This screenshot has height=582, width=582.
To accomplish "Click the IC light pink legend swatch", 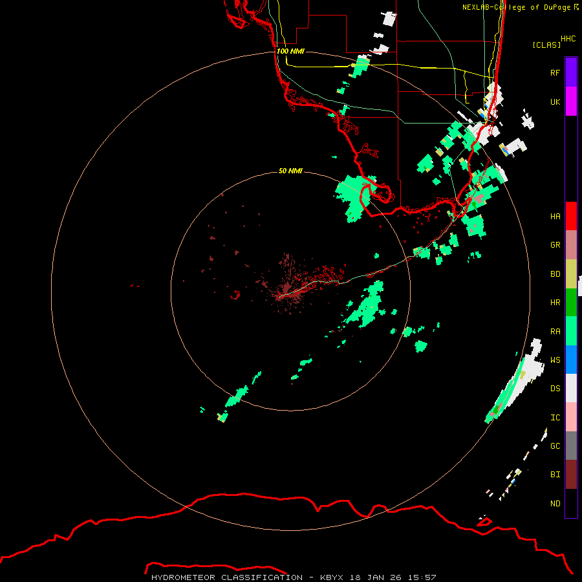I will [571, 417].
